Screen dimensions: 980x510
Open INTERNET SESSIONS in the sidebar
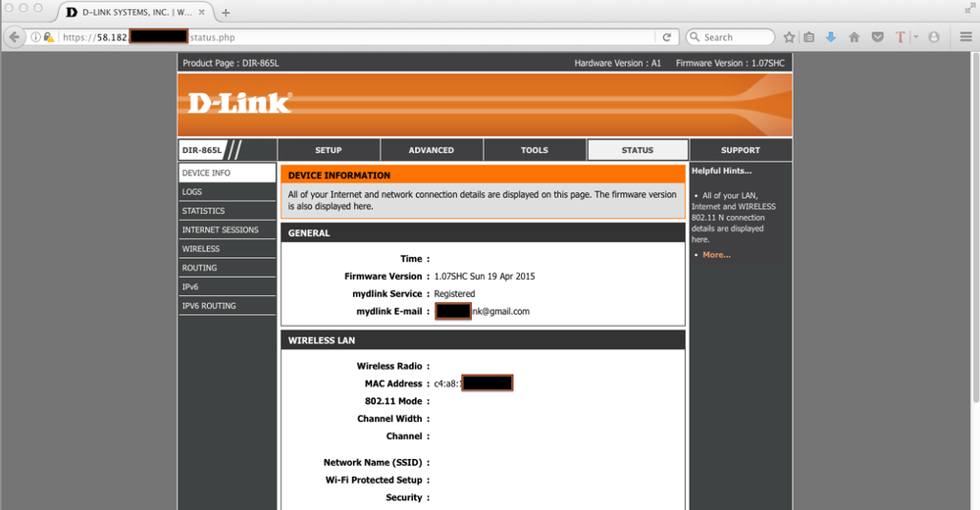(227, 229)
